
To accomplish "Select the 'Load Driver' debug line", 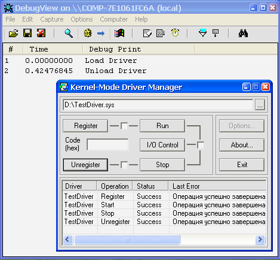I will click(110, 61).
